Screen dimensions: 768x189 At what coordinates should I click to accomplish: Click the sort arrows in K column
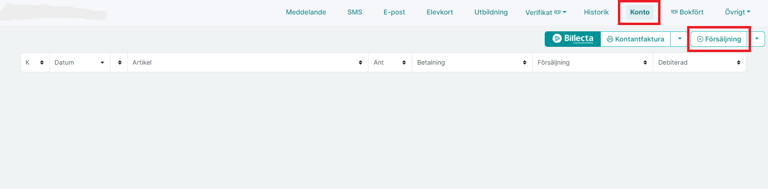pyautogui.click(x=42, y=63)
